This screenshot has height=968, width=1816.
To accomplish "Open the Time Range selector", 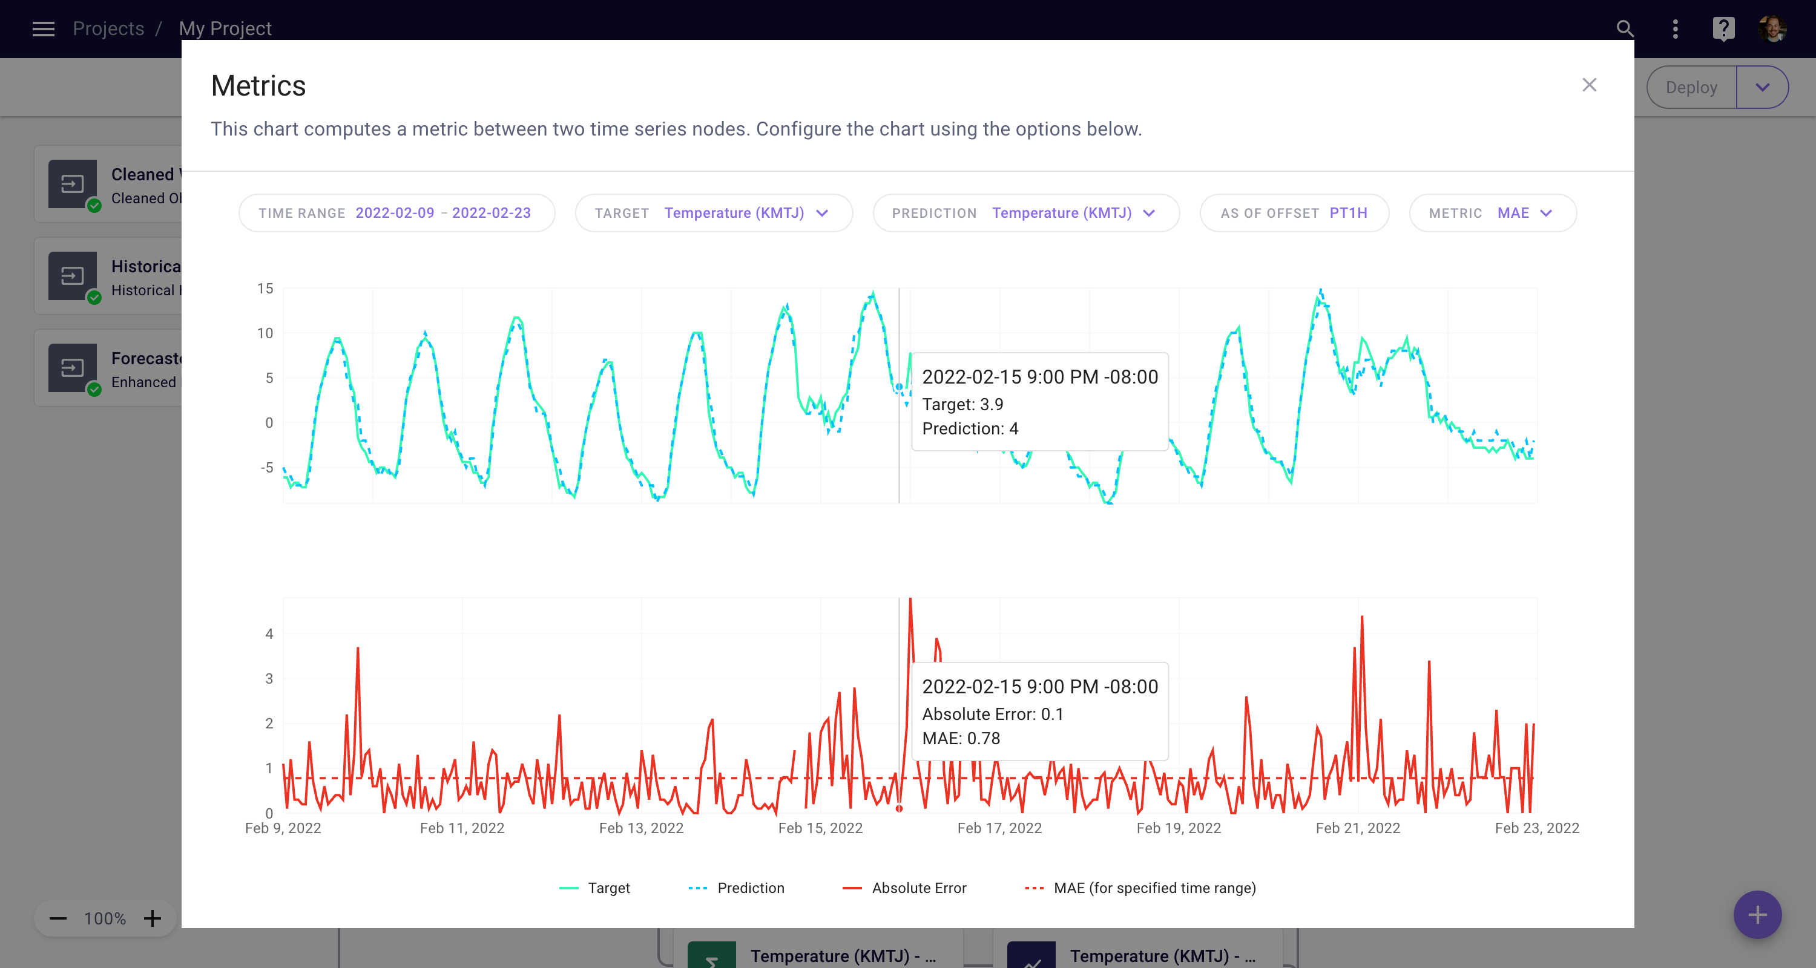I will click(397, 213).
